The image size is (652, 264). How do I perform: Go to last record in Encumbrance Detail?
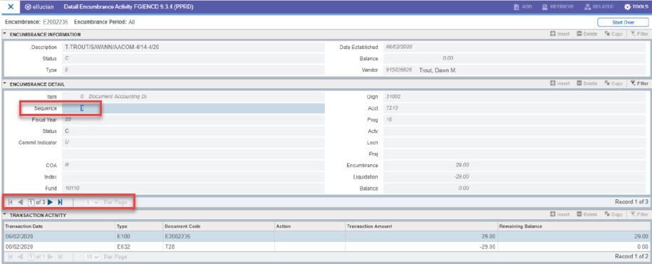coord(60,203)
